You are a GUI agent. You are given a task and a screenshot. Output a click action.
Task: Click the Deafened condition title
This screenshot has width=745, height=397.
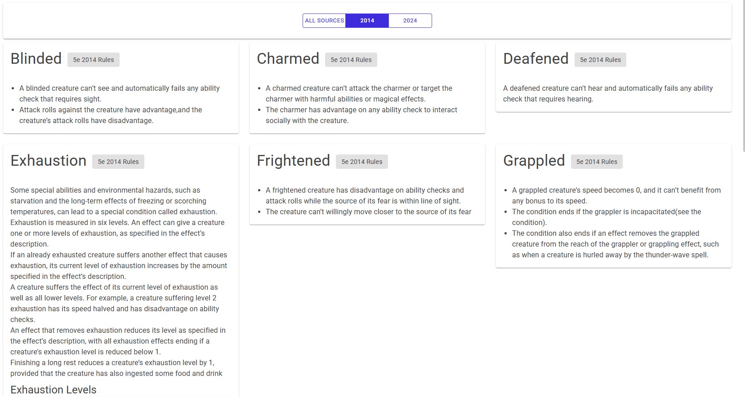click(x=536, y=58)
